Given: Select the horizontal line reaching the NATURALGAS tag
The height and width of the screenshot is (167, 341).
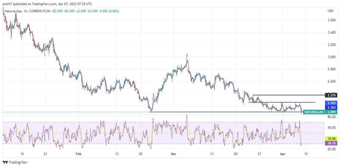Looking at the screenshot, I should (x=226, y=112).
